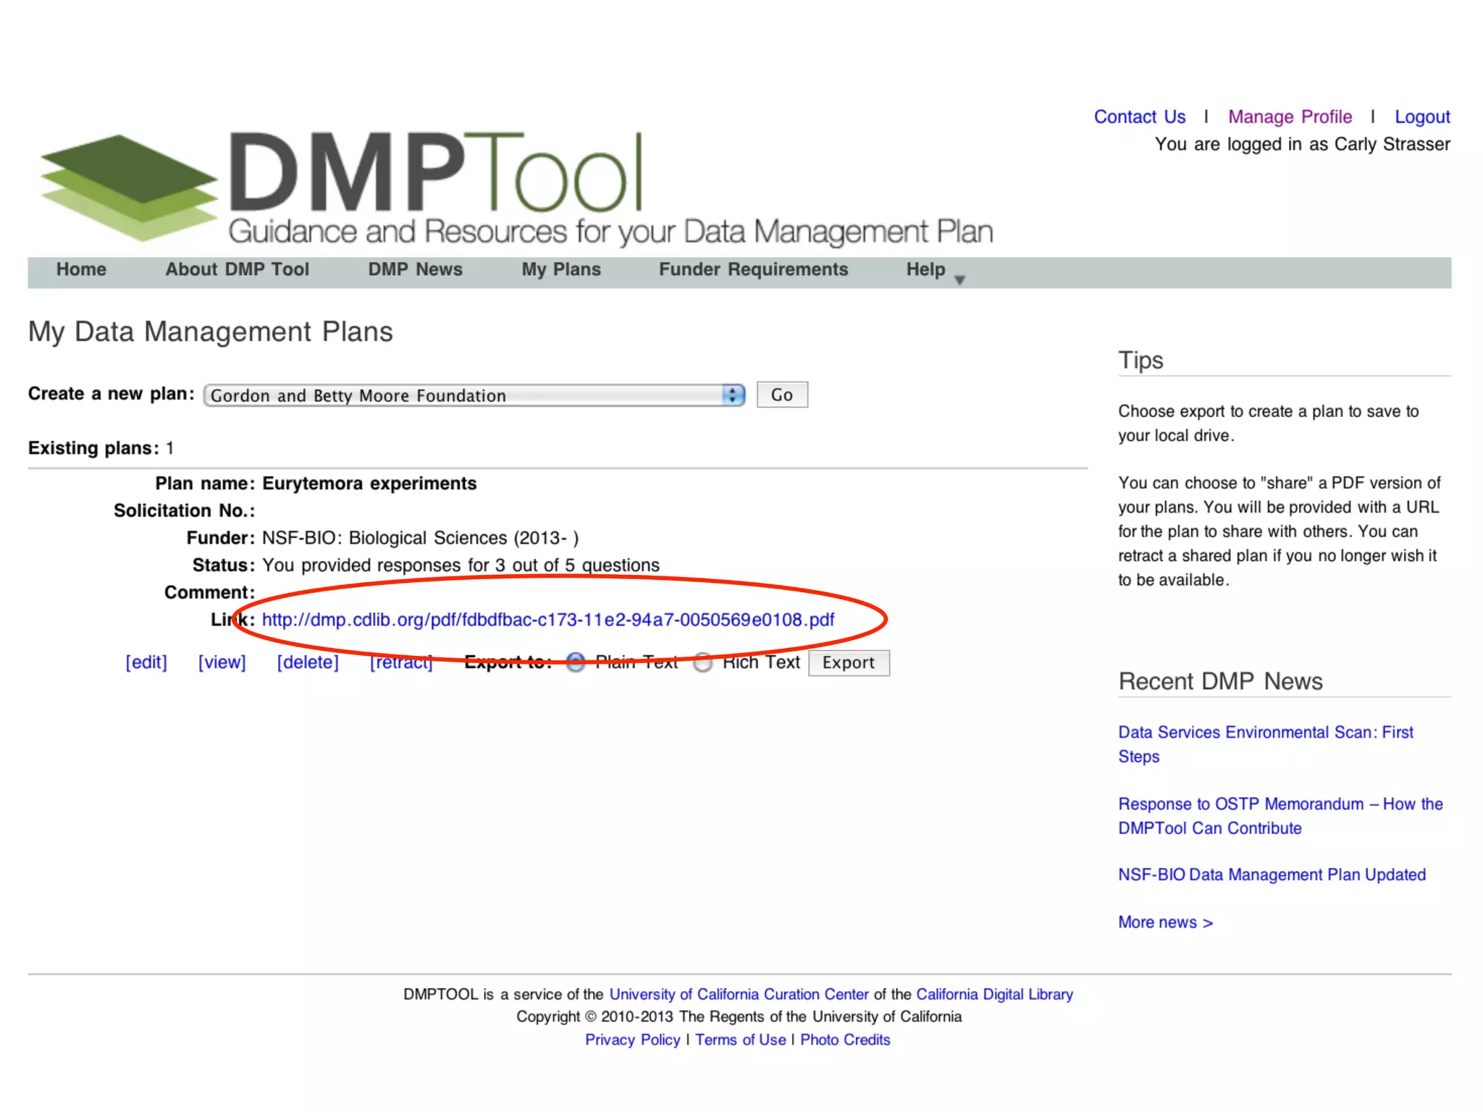Log out via the Logout link

(x=1422, y=117)
